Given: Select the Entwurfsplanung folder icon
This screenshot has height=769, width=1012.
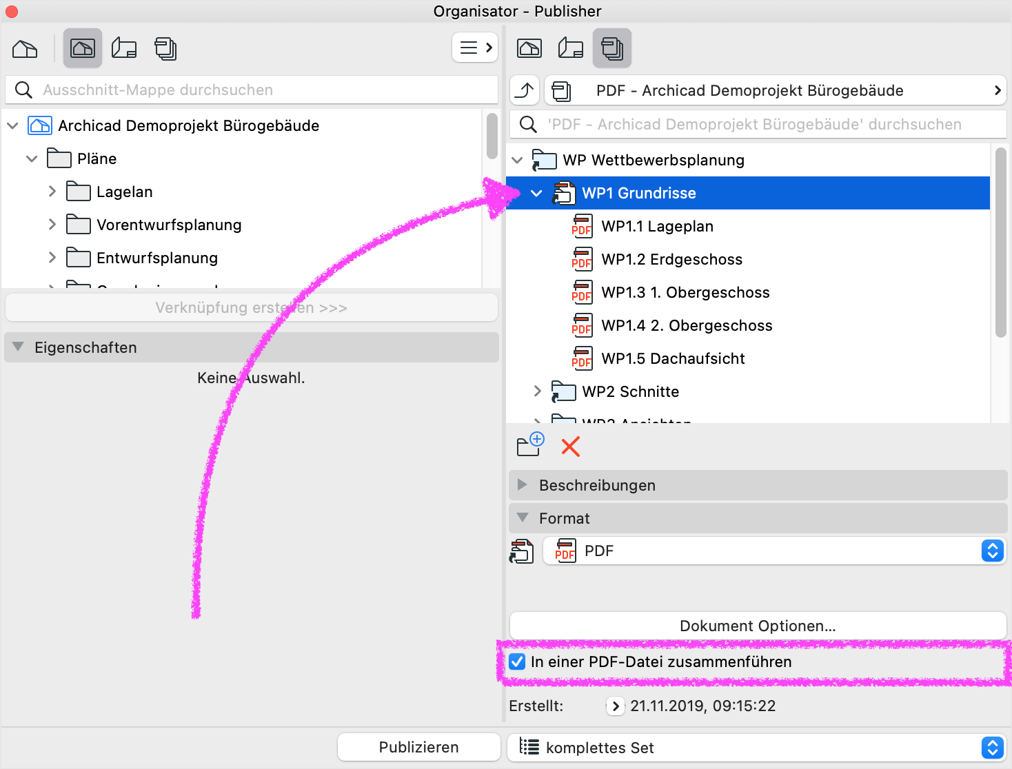Looking at the screenshot, I should pyautogui.click(x=79, y=258).
